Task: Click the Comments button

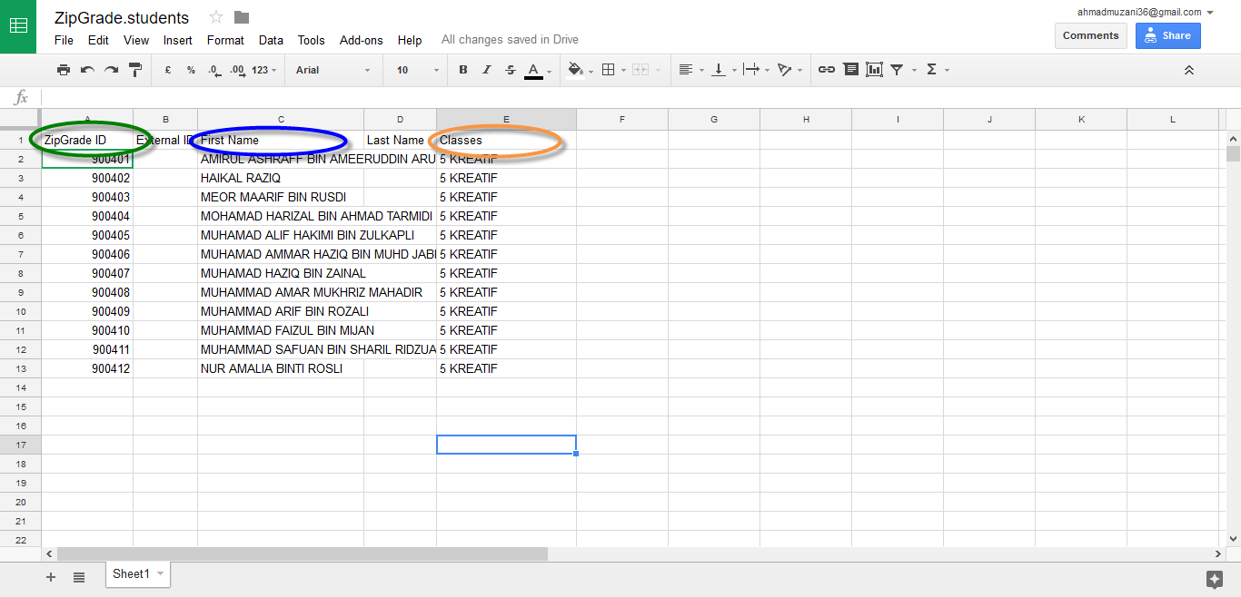Action: 1090,35
